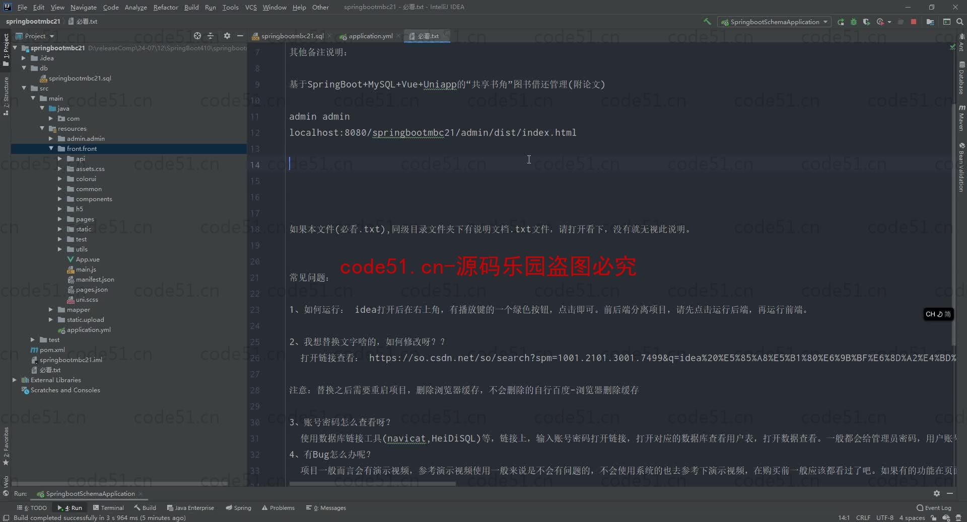967x522 pixels.
Task: Open Run Anything icon in toolbar
Action: (x=947, y=22)
